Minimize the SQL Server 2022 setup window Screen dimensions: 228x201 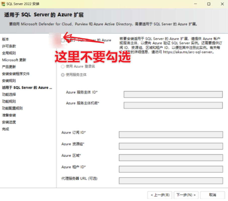tap(195, 4)
